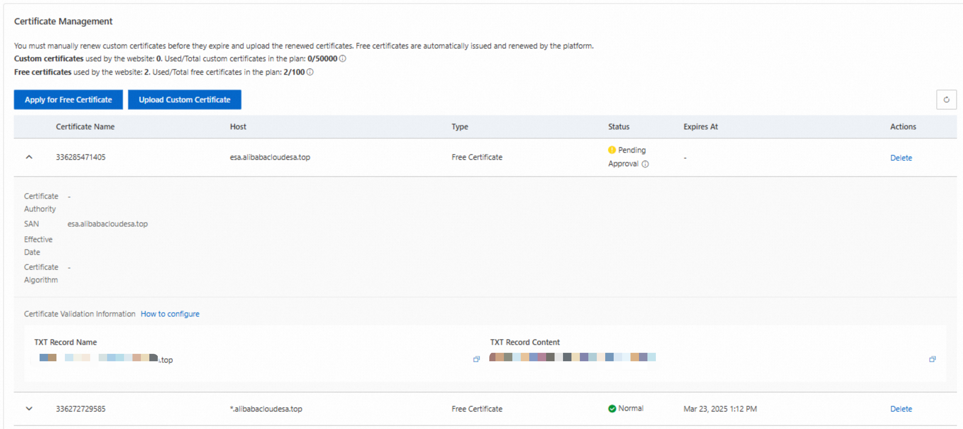Select the masked TXT Record Content value
The height and width of the screenshot is (429, 963).
coord(572,358)
